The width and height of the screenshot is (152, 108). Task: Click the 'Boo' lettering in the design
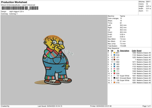click(69, 52)
